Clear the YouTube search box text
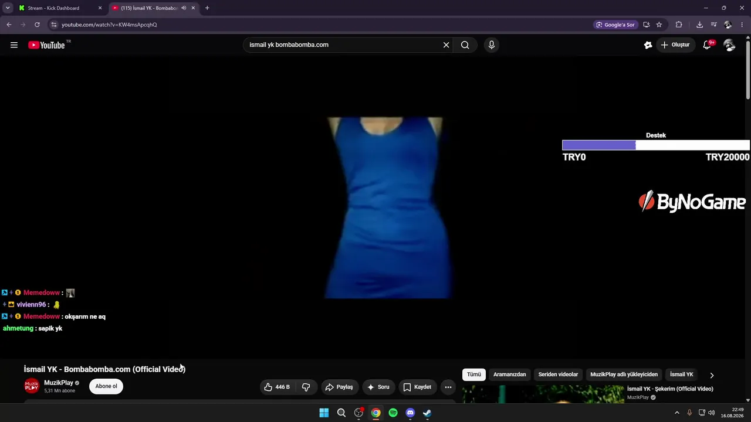Viewport: 751px width, 422px height. [446, 45]
